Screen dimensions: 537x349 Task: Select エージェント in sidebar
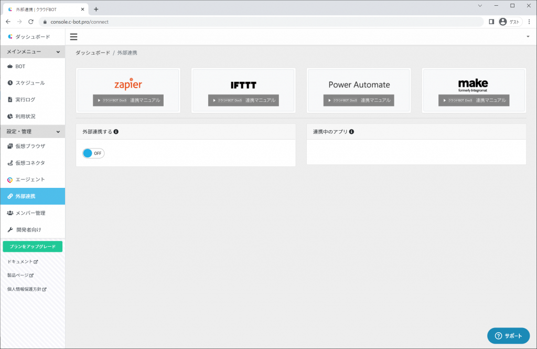click(33, 179)
